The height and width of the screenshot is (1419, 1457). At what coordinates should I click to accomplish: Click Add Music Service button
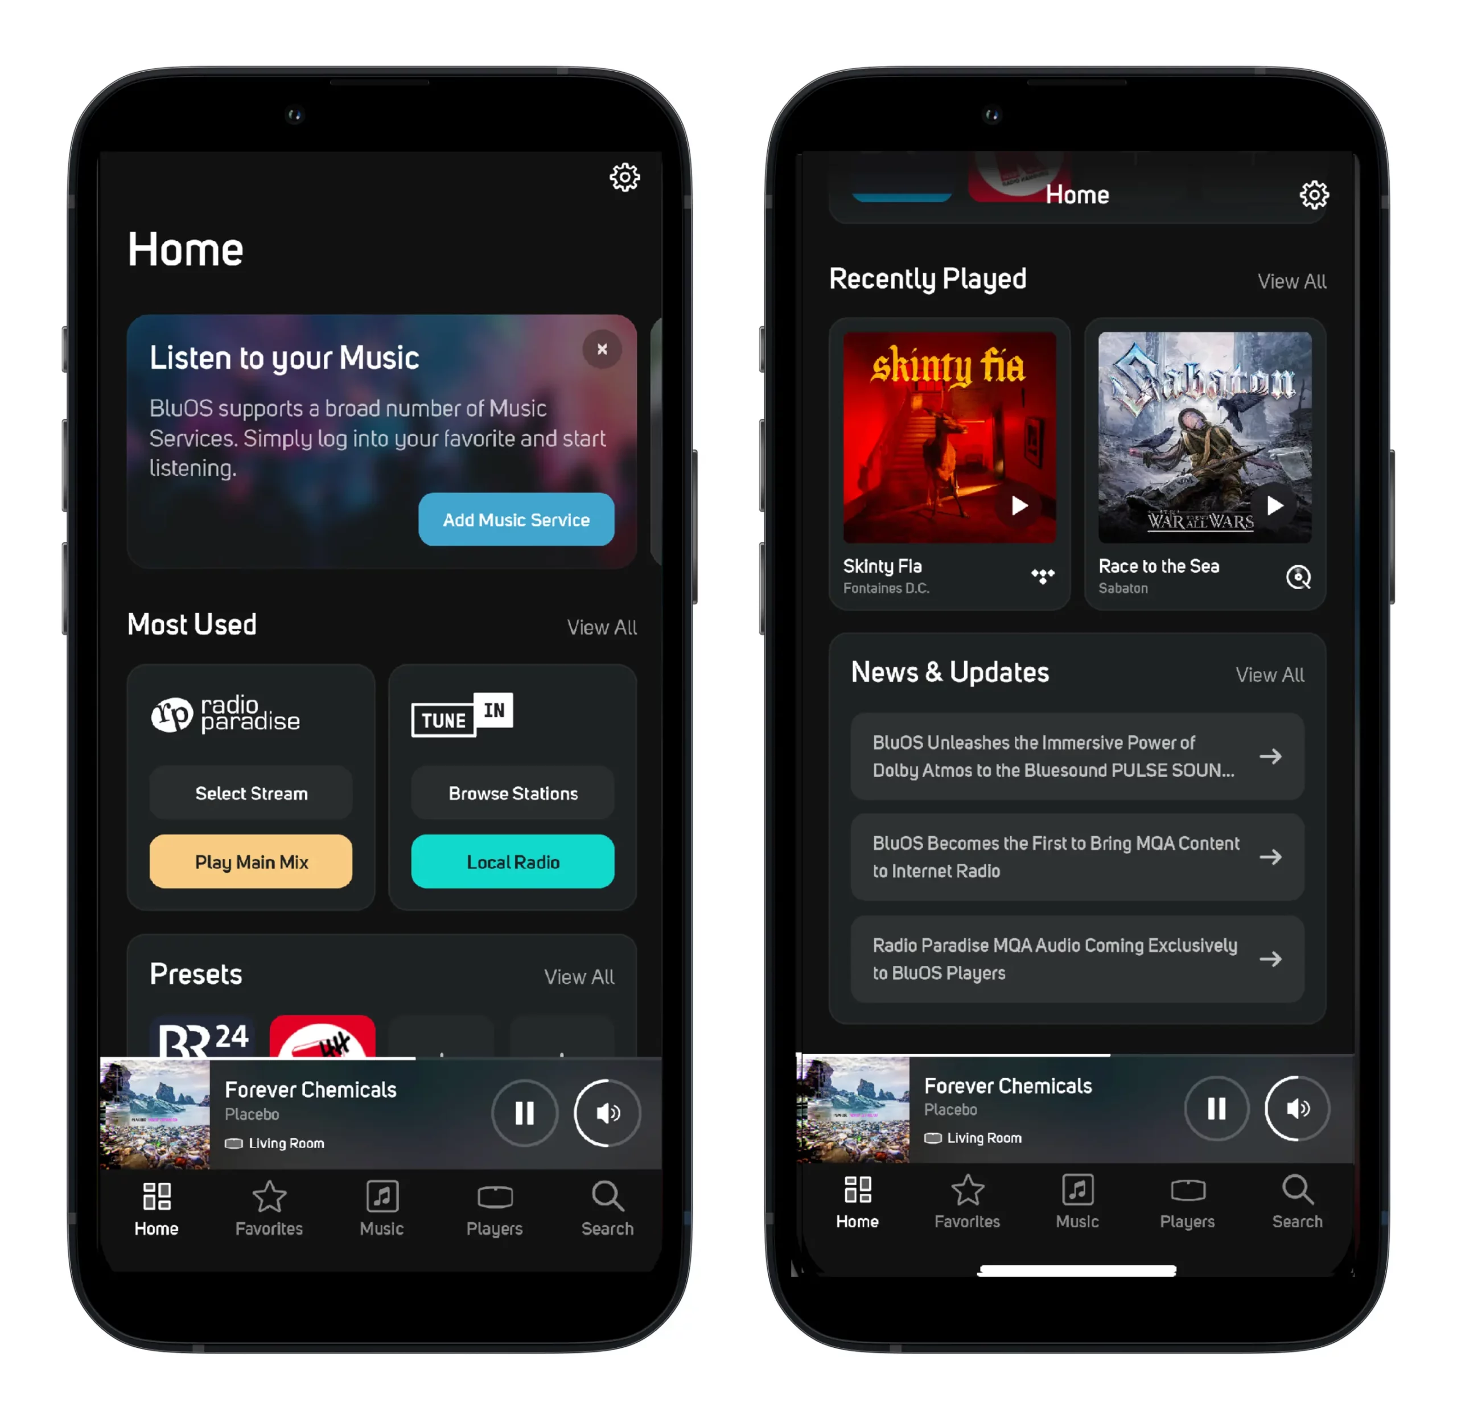pos(516,519)
